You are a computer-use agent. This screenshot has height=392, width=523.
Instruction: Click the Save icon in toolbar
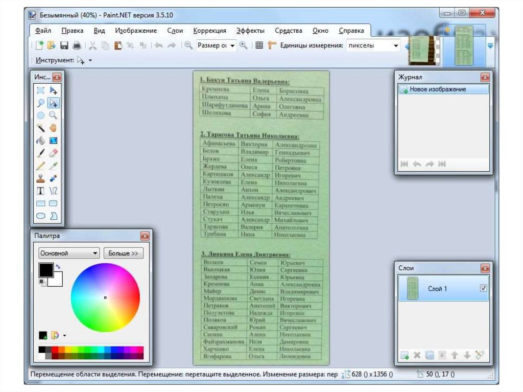pyautogui.click(x=64, y=45)
